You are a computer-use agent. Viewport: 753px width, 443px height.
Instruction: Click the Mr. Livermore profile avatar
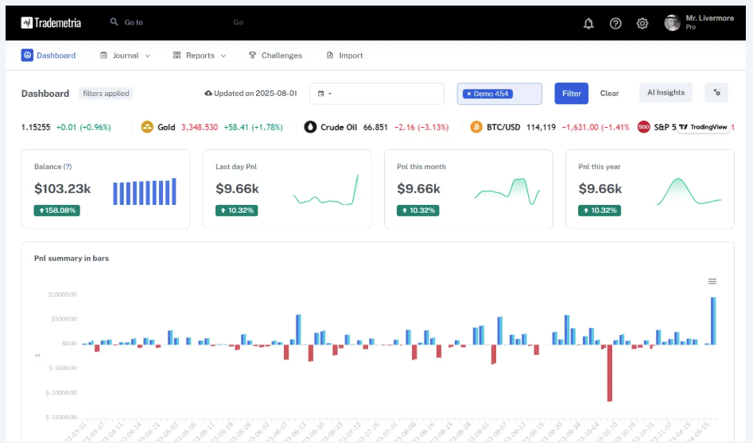click(x=672, y=22)
